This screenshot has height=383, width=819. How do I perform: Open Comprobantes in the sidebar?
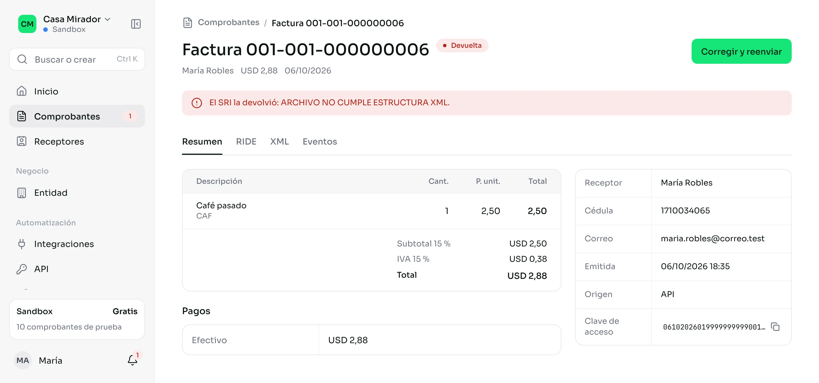77,116
